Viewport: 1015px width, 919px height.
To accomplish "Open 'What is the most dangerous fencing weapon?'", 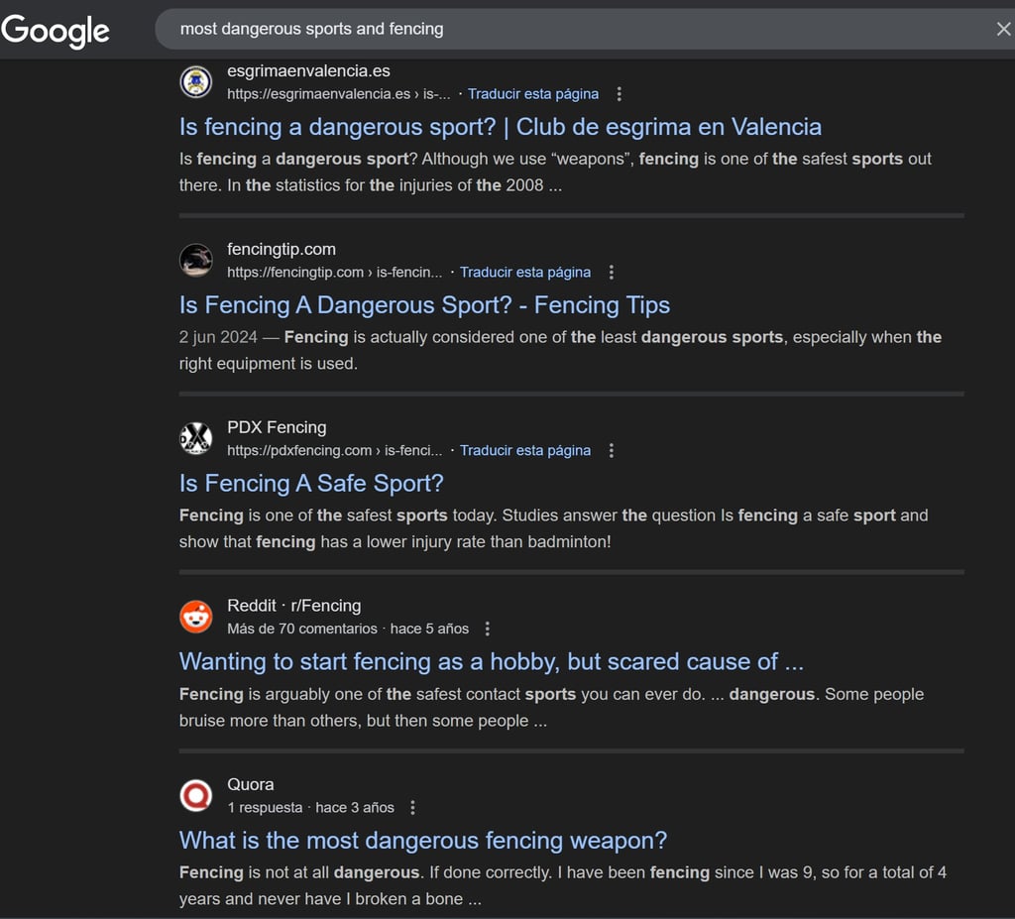I will point(422,840).
